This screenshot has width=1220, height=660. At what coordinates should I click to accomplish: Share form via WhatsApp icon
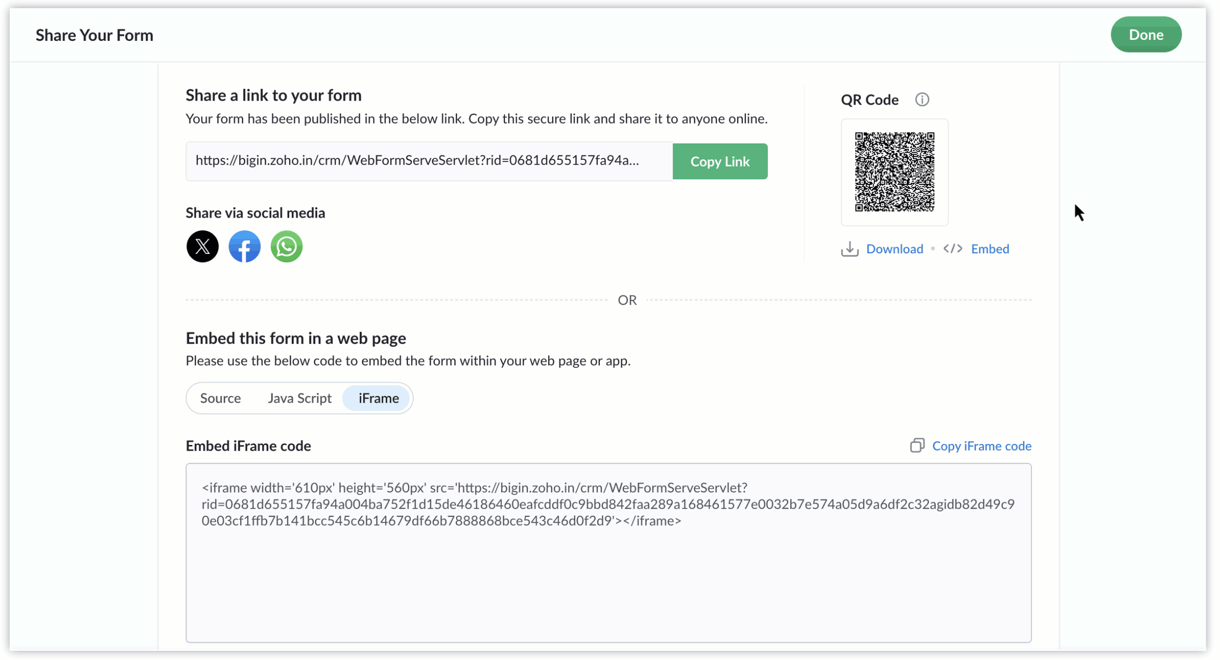286,247
